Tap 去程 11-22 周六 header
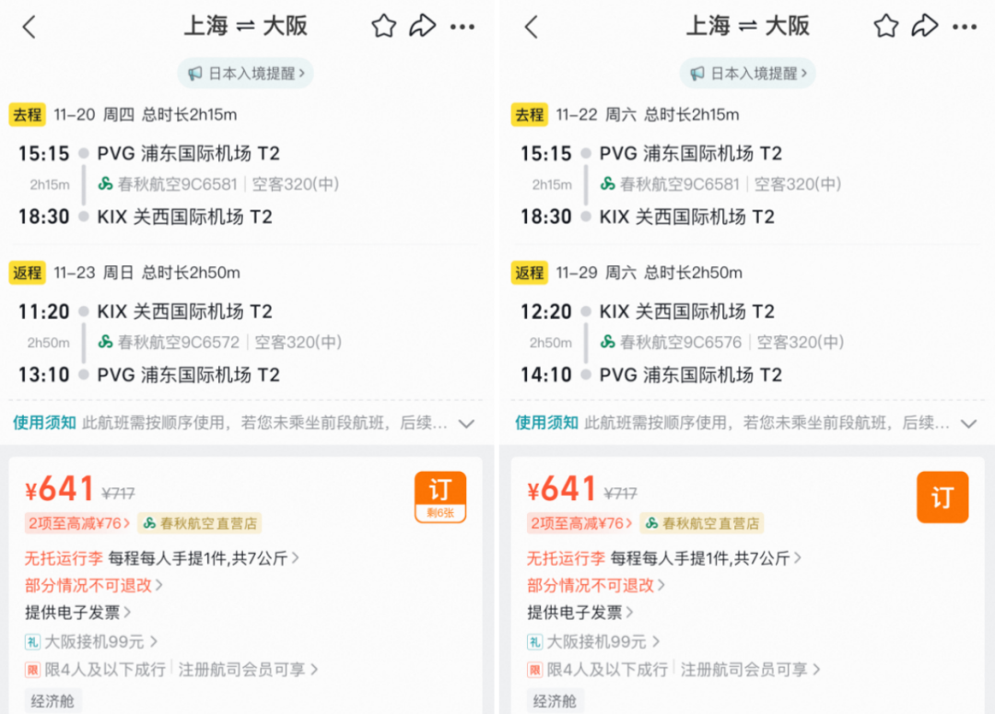The image size is (995, 714). [x=626, y=115]
